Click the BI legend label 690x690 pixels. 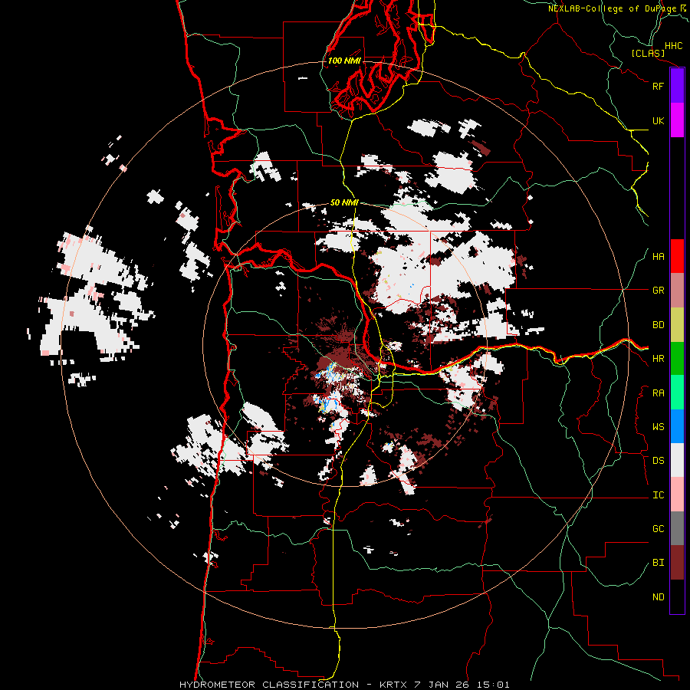click(x=658, y=563)
